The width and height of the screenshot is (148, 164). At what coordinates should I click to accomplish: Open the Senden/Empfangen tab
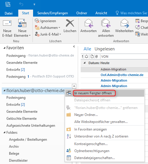(x=53, y=13)
